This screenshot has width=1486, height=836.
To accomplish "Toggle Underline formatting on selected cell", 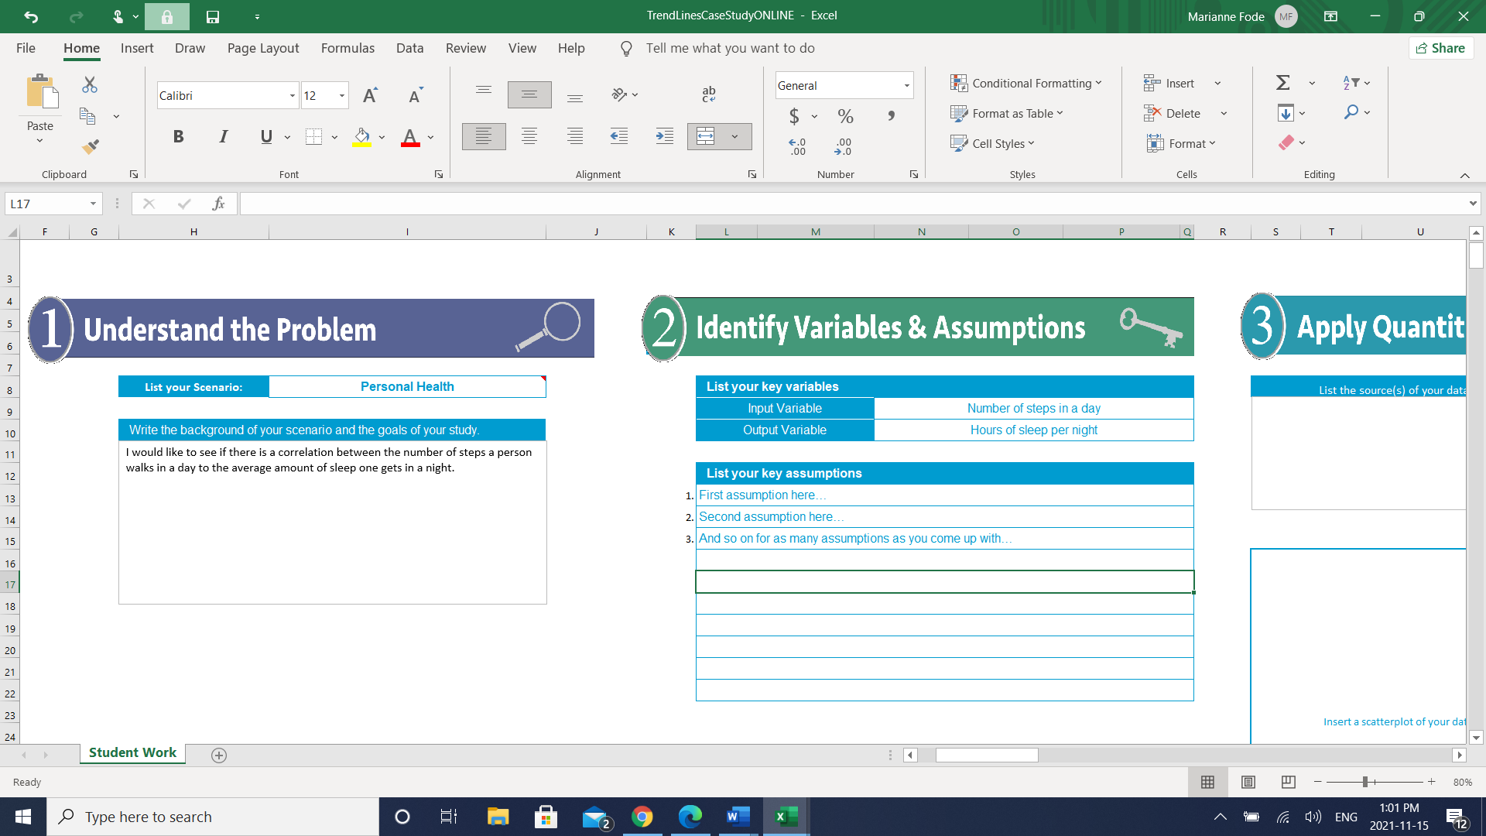I will tap(267, 135).
